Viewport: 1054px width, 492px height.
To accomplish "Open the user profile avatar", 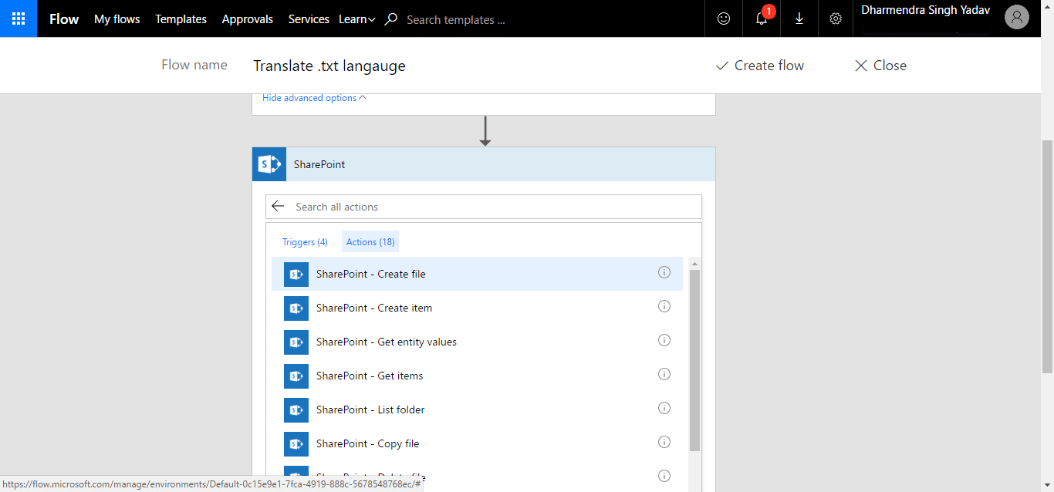I will click(1017, 18).
